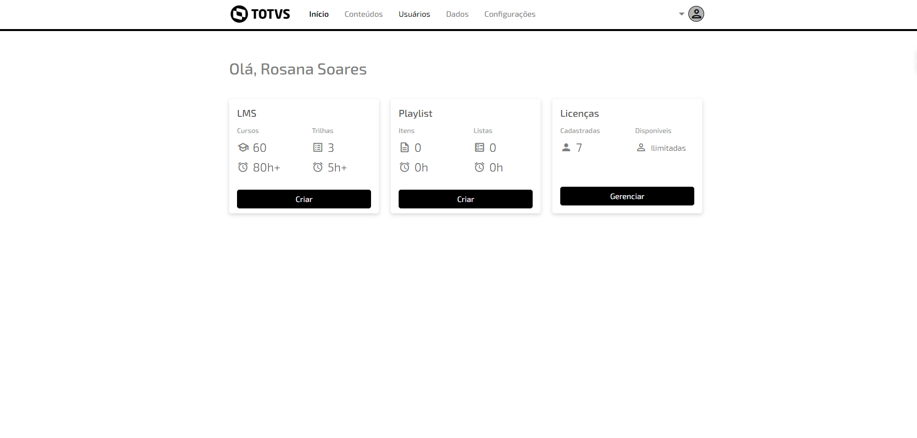
Task: Click the document icon under Itens
Action: (x=405, y=147)
